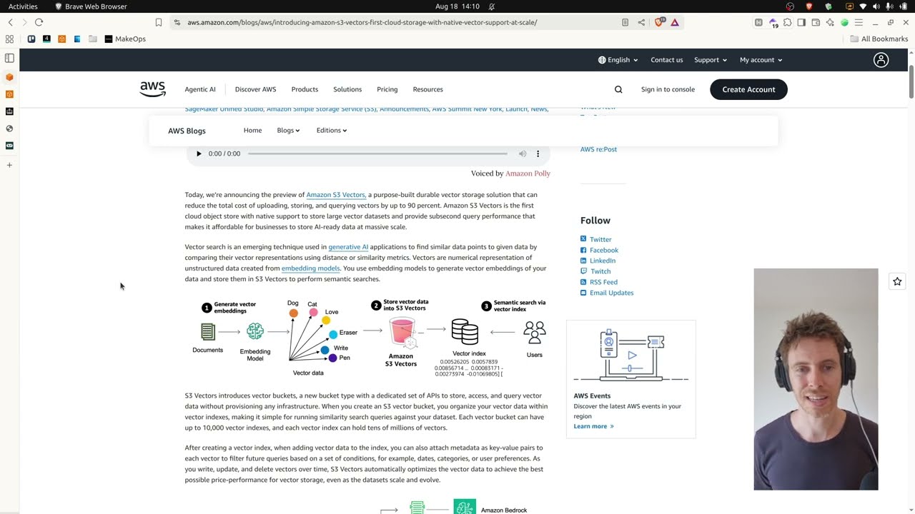This screenshot has width=915, height=514.
Task: Click the Create Account button
Action: (x=748, y=89)
